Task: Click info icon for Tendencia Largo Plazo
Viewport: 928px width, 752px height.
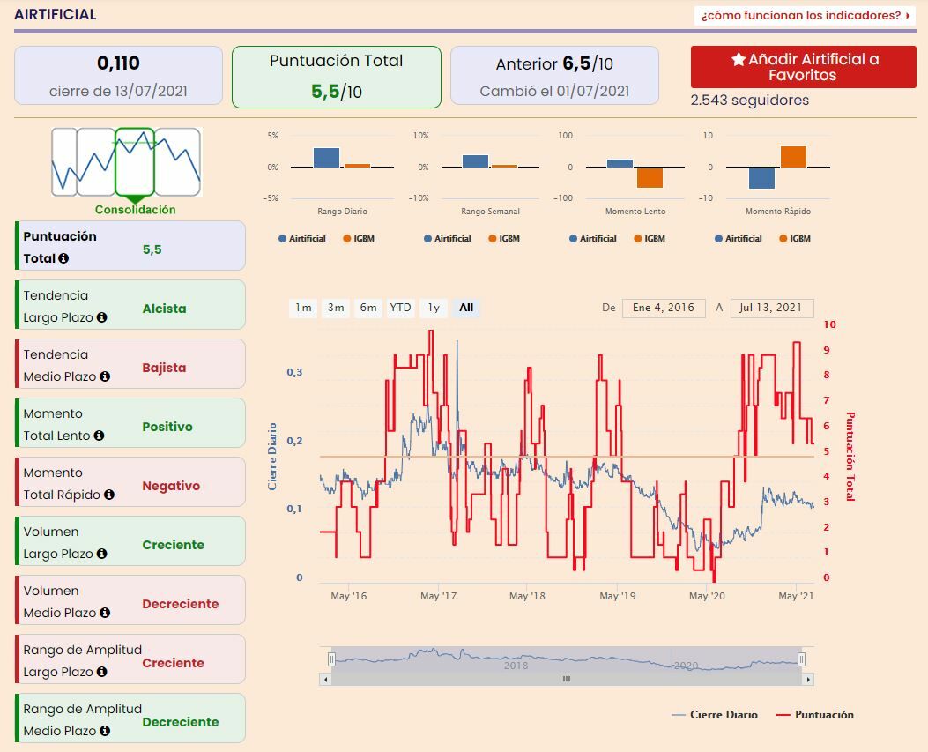Action: pos(102,317)
